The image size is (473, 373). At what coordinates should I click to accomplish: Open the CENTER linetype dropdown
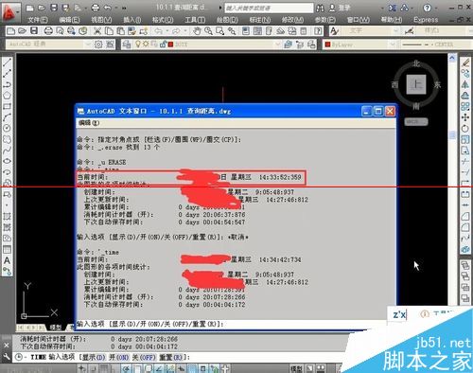pyautogui.click(x=437, y=44)
